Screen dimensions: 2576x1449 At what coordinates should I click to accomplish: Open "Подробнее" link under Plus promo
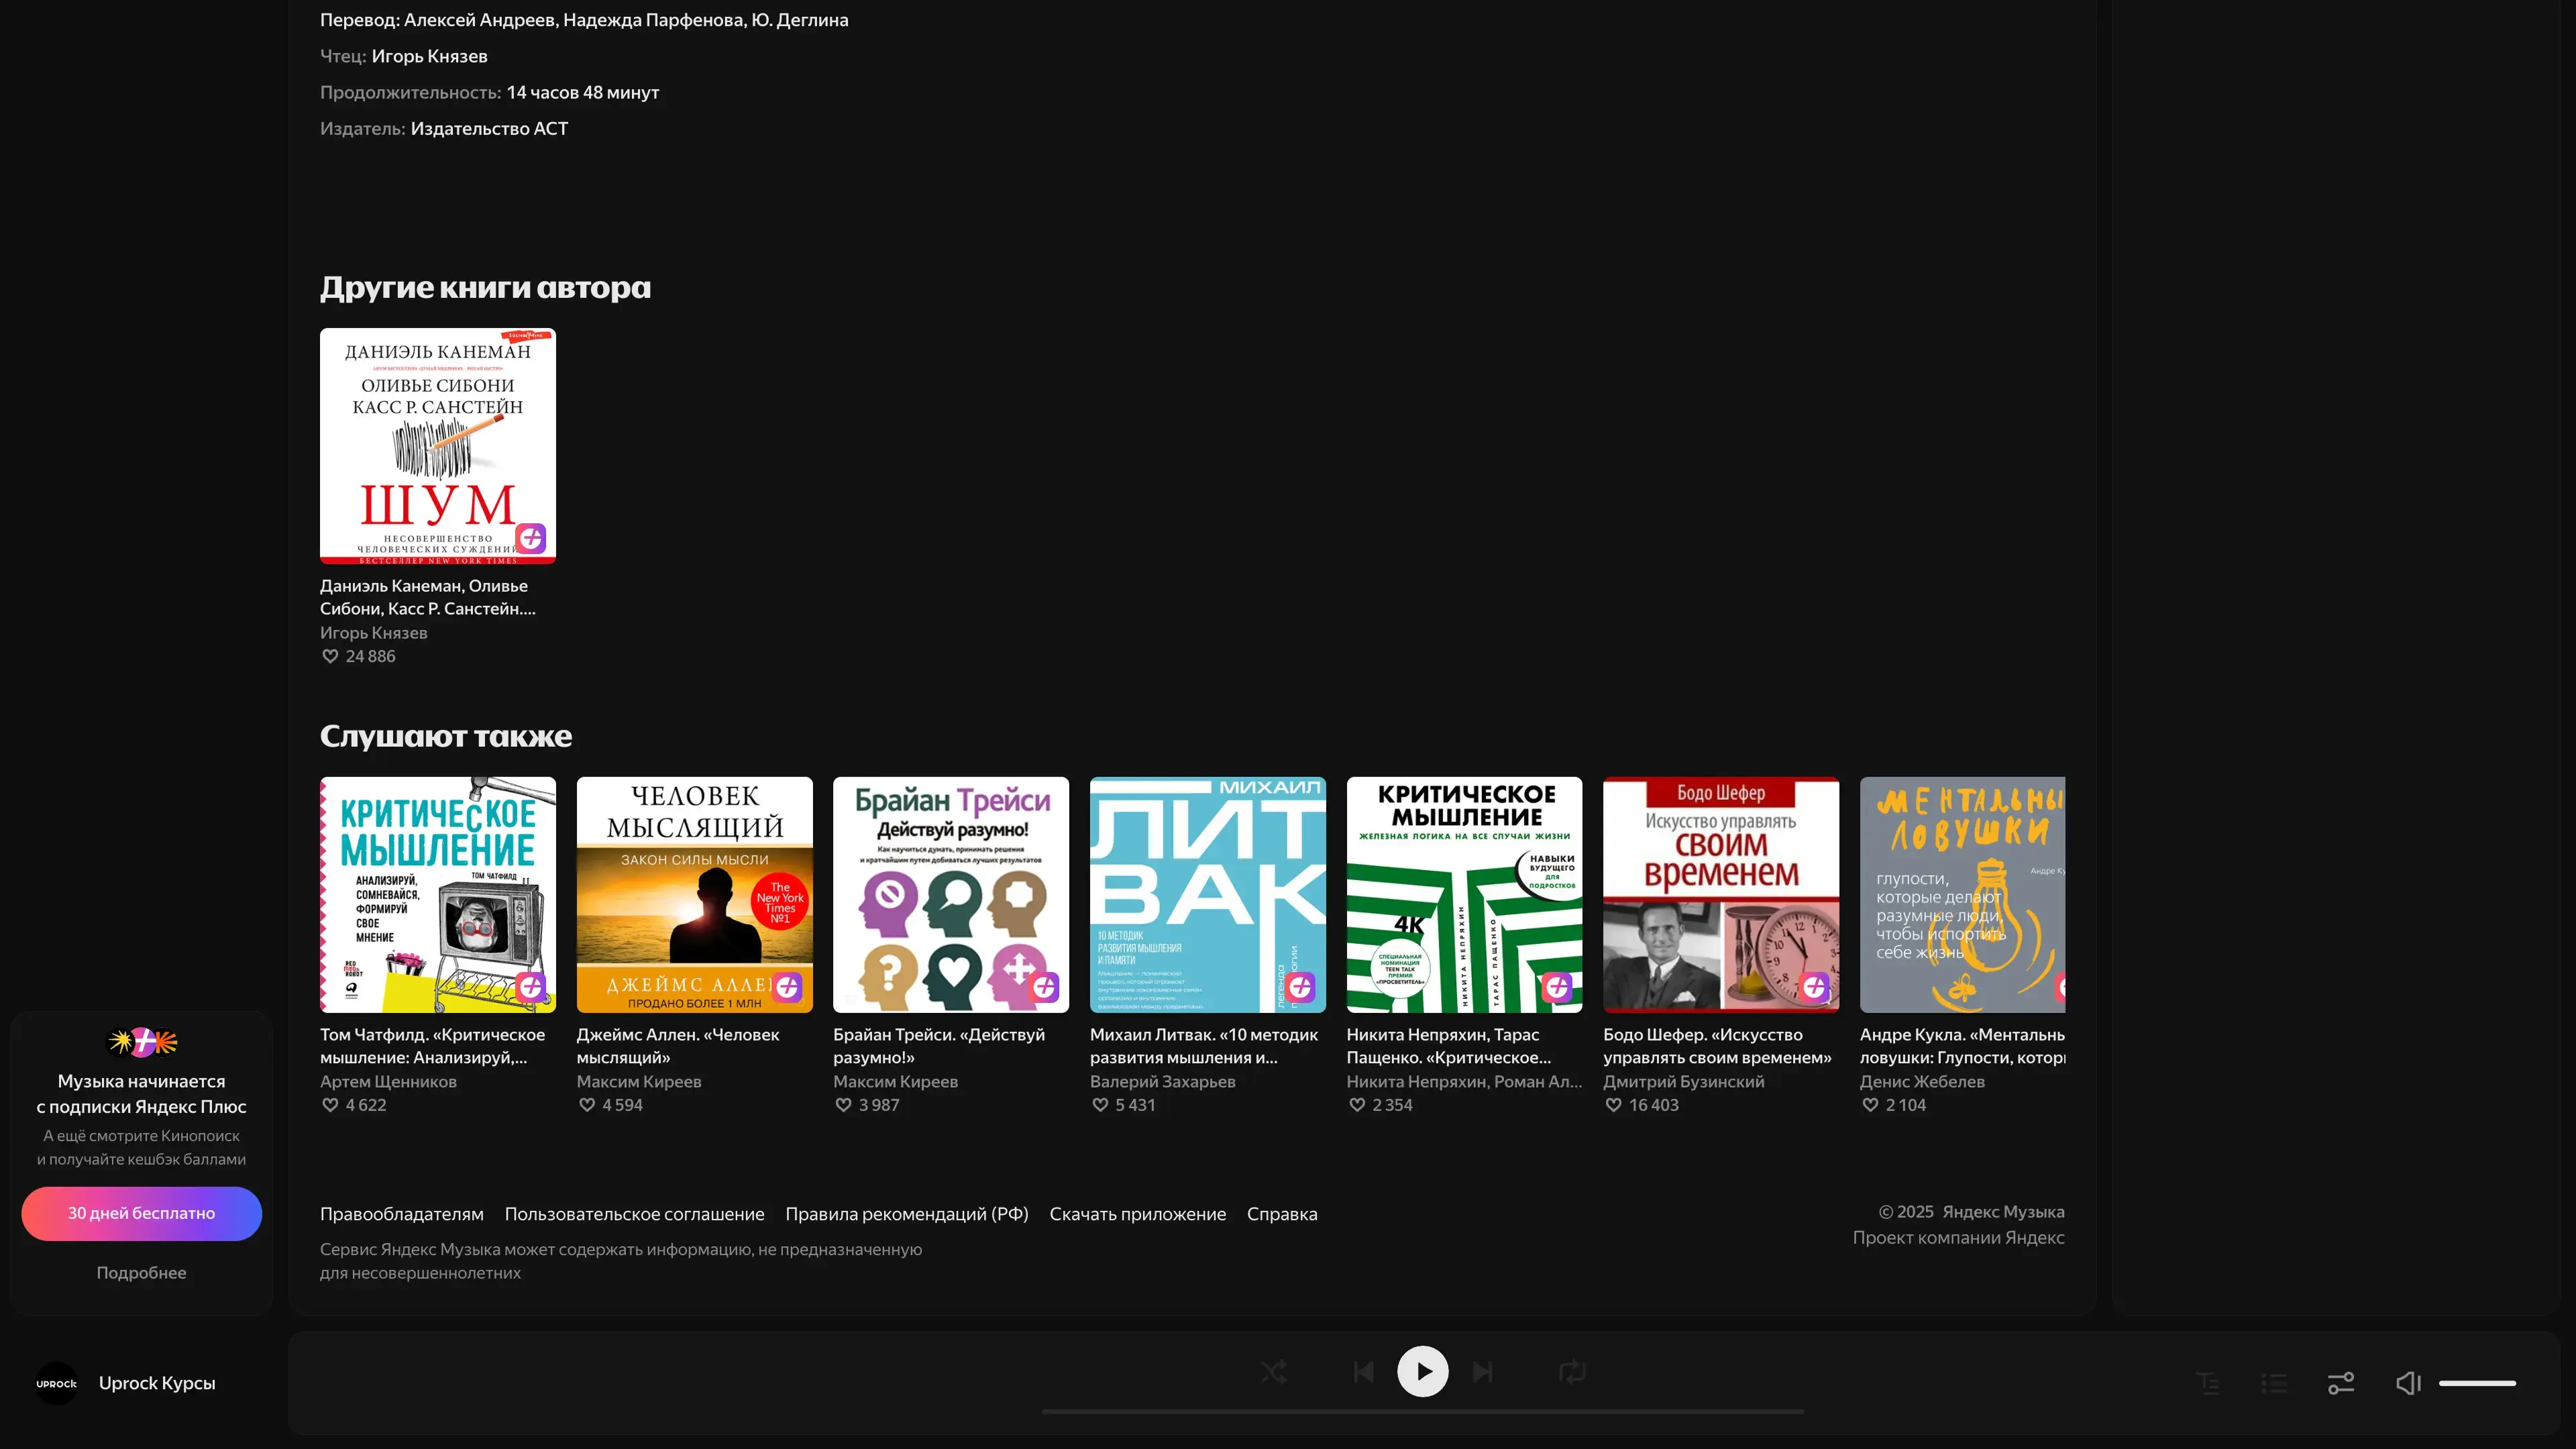[x=141, y=1273]
